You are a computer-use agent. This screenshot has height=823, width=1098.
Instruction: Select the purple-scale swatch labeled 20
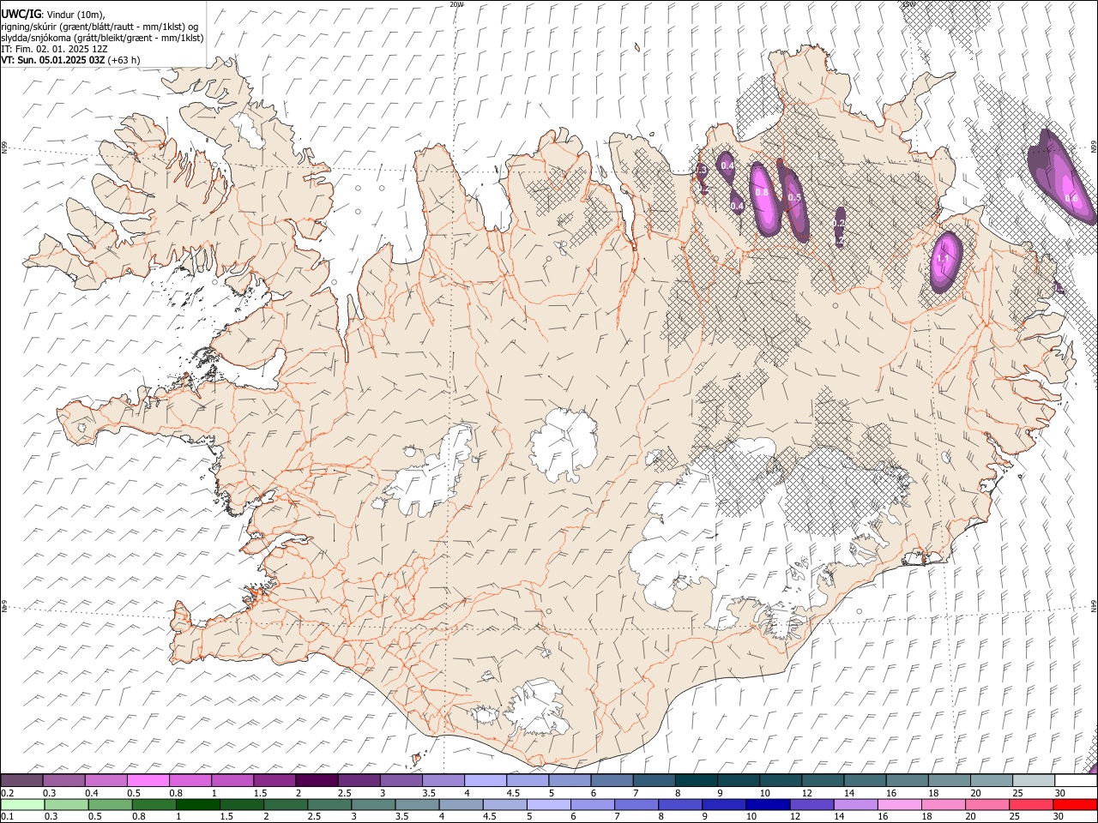991,780
